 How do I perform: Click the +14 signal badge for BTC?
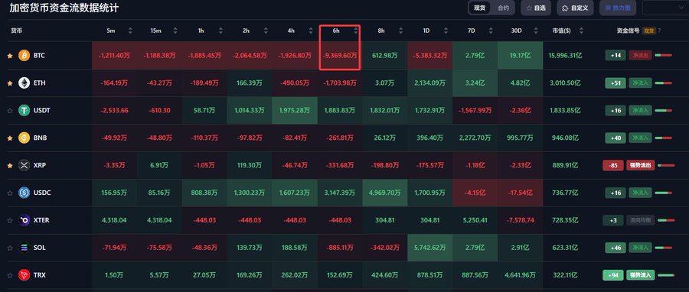pyautogui.click(x=616, y=55)
